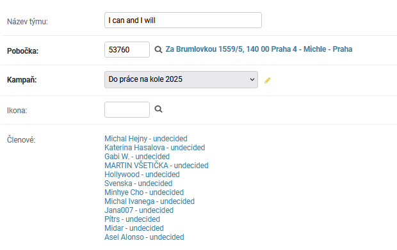Open the Za Brumlovkou 1559/5 branch link

click(259, 49)
